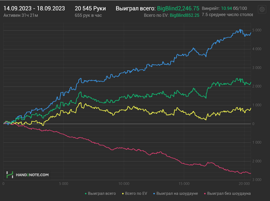
Task: Click the 'Всего по EV:' header label
Action: click(x=156, y=15)
